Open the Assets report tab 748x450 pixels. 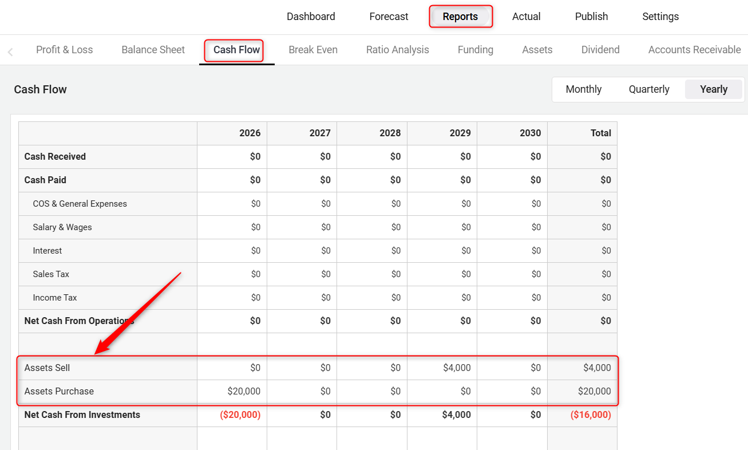pos(537,50)
